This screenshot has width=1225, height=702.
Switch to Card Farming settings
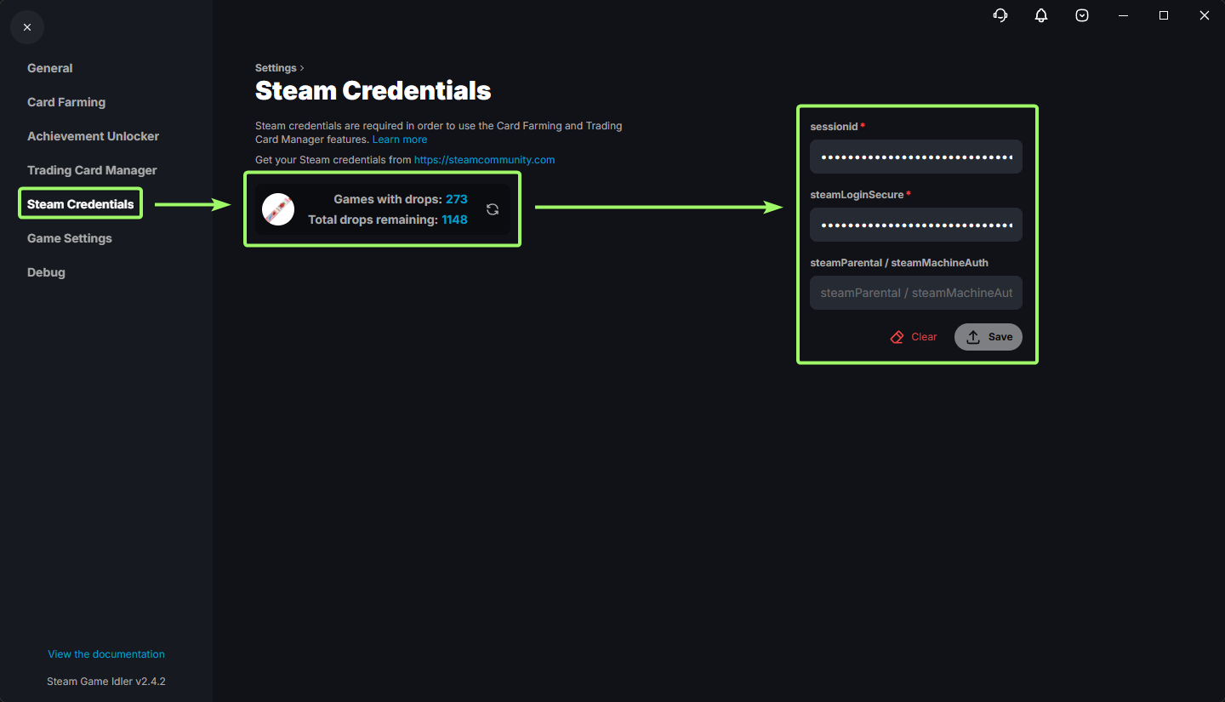pyautogui.click(x=66, y=102)
